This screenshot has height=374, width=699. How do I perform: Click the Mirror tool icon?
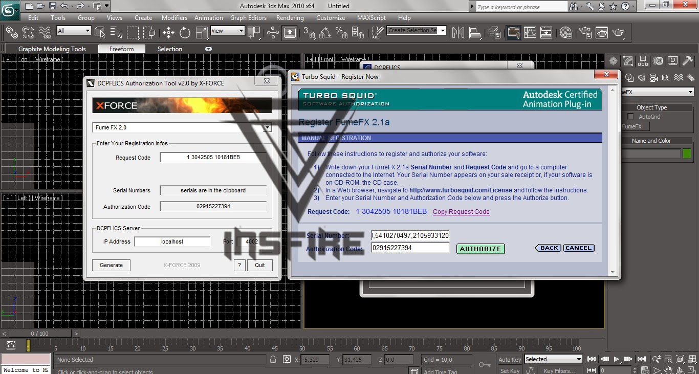pyautogui.click(x=458, y=33)
